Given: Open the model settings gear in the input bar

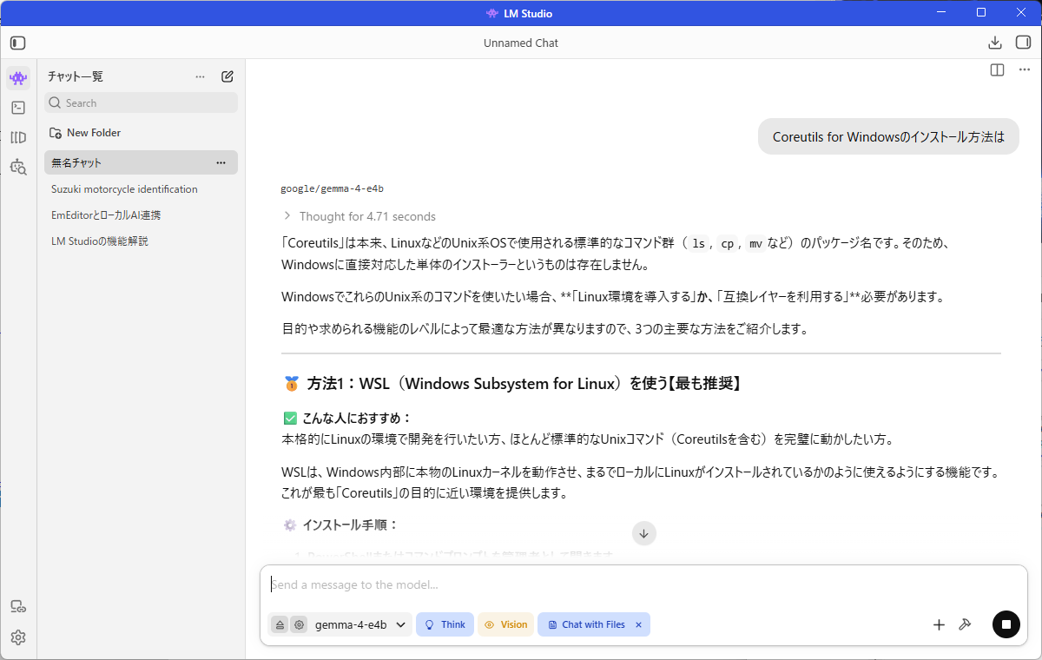Looking at the screenshot, I should coord(299,624).
